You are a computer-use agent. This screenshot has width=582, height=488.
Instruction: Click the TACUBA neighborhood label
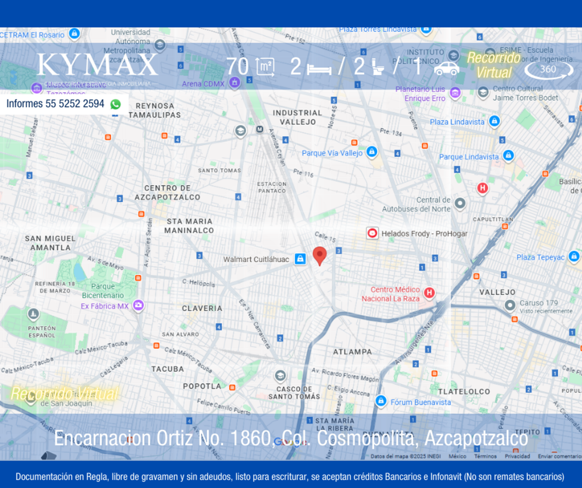pos(168,369)
